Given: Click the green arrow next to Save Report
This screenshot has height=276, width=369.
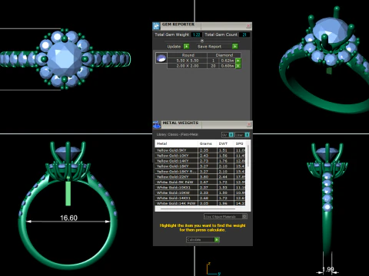Looking at the screenshot, I should 235,46.
